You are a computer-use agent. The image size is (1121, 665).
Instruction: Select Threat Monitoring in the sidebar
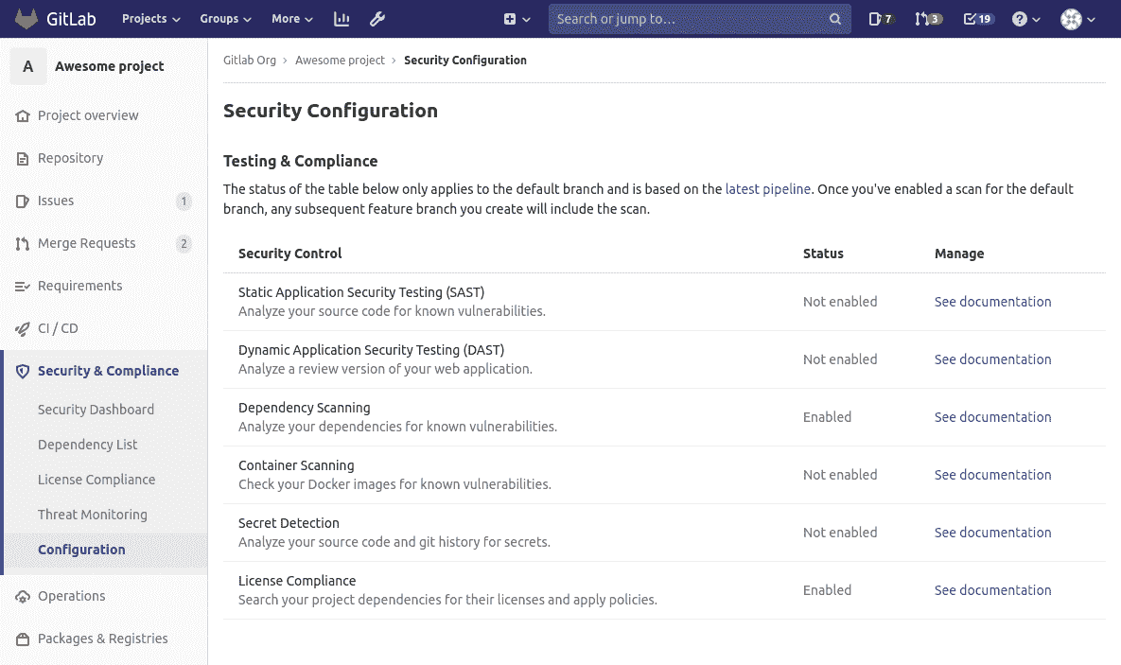pyautogui.click(x=92, y=514)
